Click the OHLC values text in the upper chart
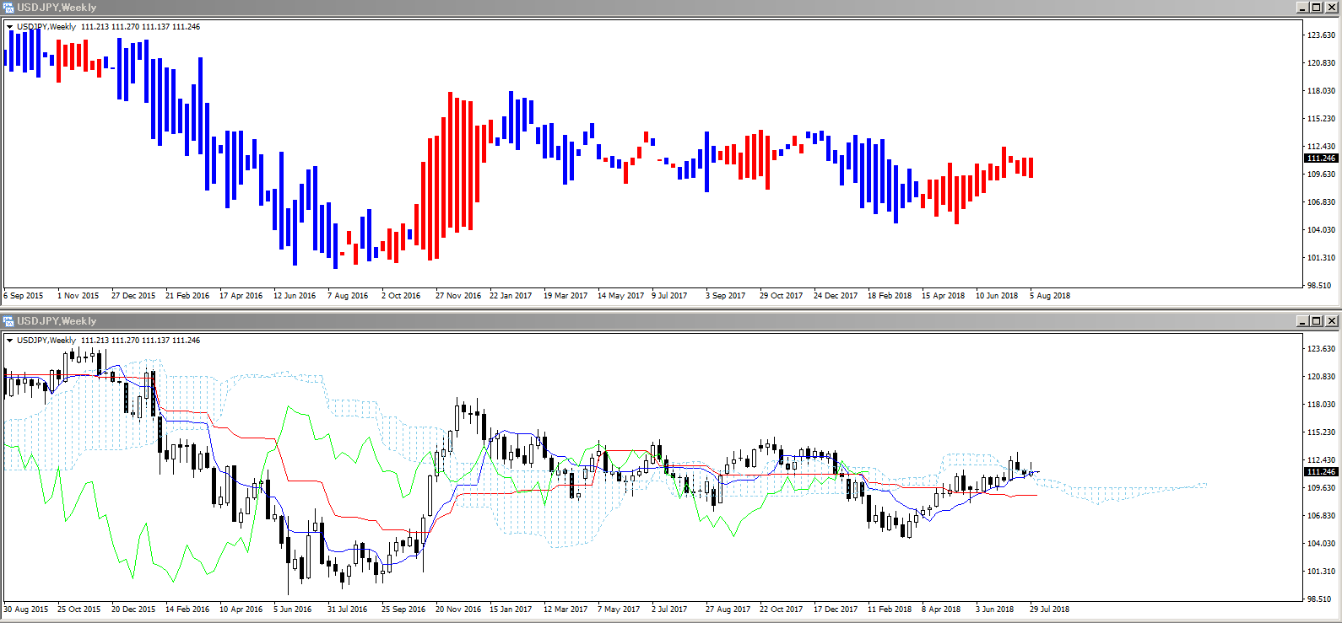The height and width of the screenshot is (623, 1342). click(140, 27)
